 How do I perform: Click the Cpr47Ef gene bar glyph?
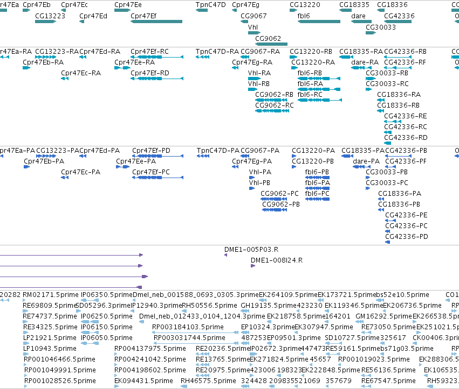tap(156, 22)
